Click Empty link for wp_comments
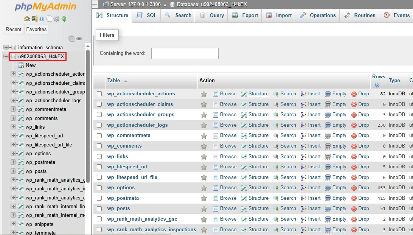The image size is (413, 235). (339, 146)
